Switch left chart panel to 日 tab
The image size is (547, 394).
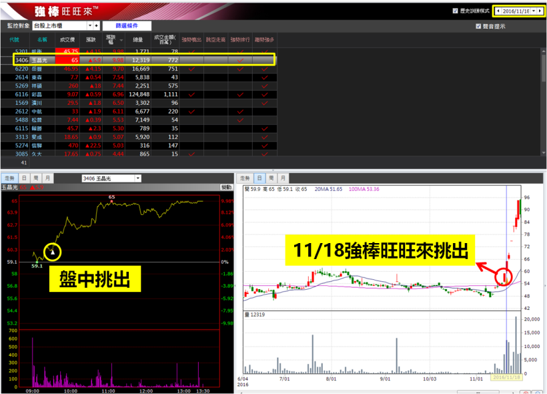pyautogui.click(x=24, y=178)
